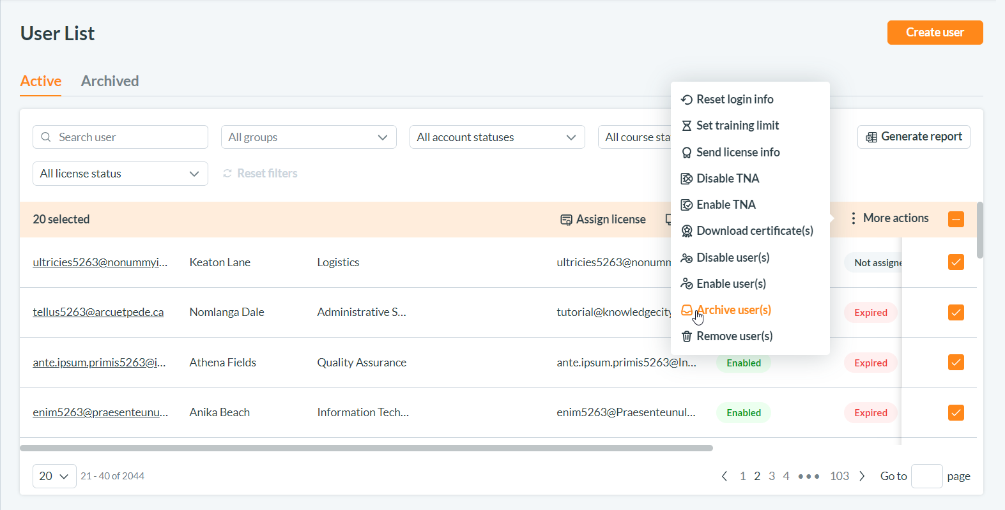Focus the Search user input field
Screen dimensions: 1005x510
128,137
